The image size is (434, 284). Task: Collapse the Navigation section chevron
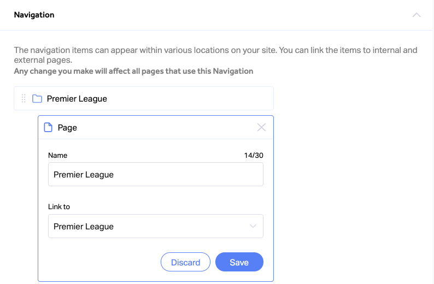click(x=417, y=15)
